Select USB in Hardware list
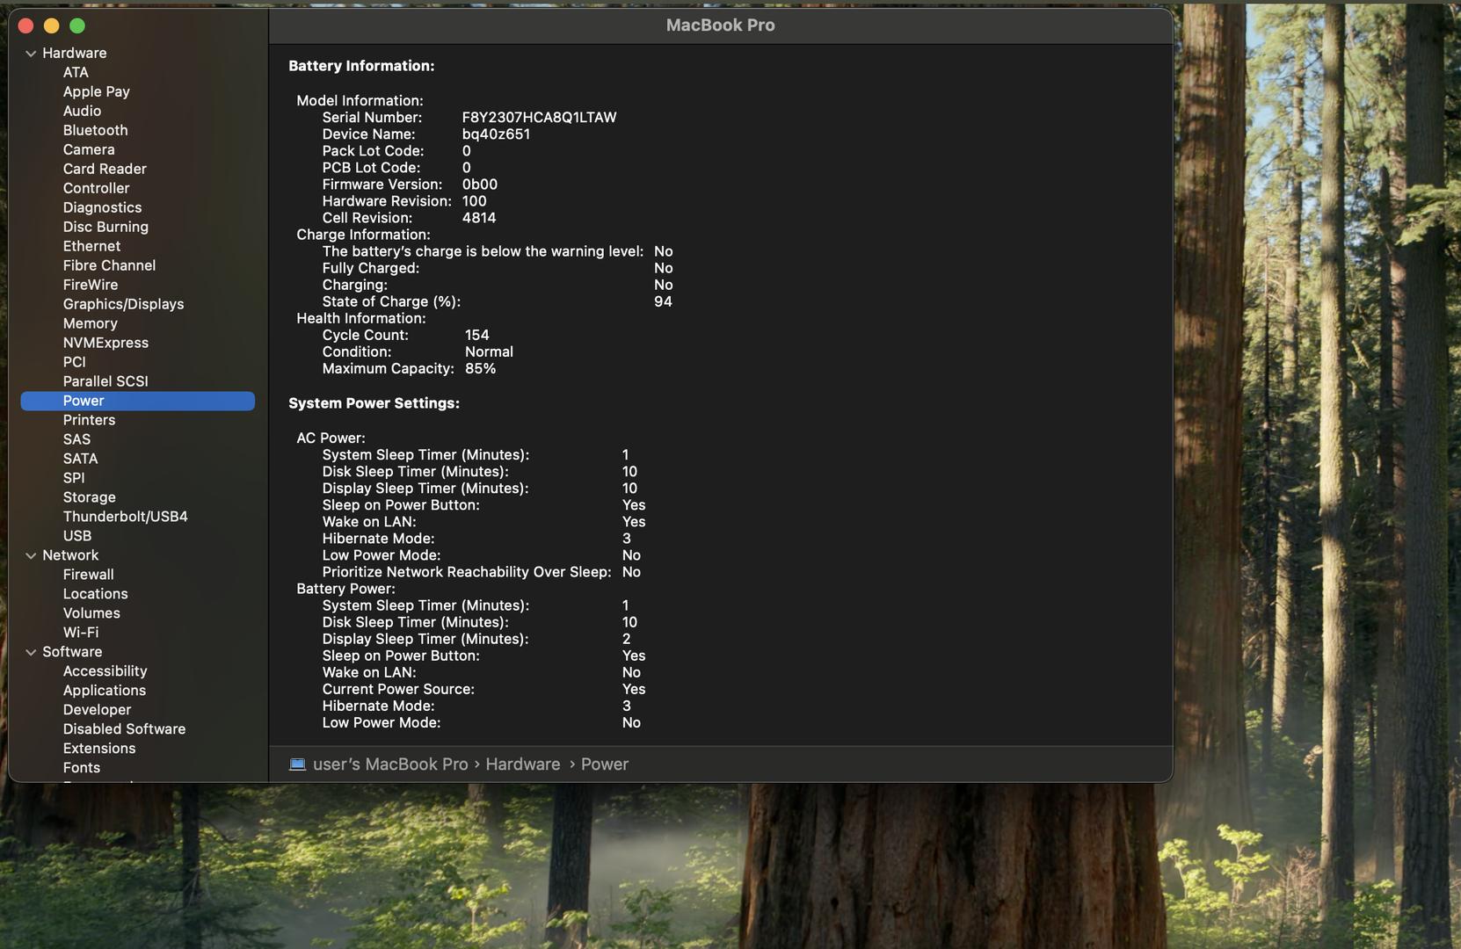This screenshot has width=1461, height=949. (x=76, y=536)
